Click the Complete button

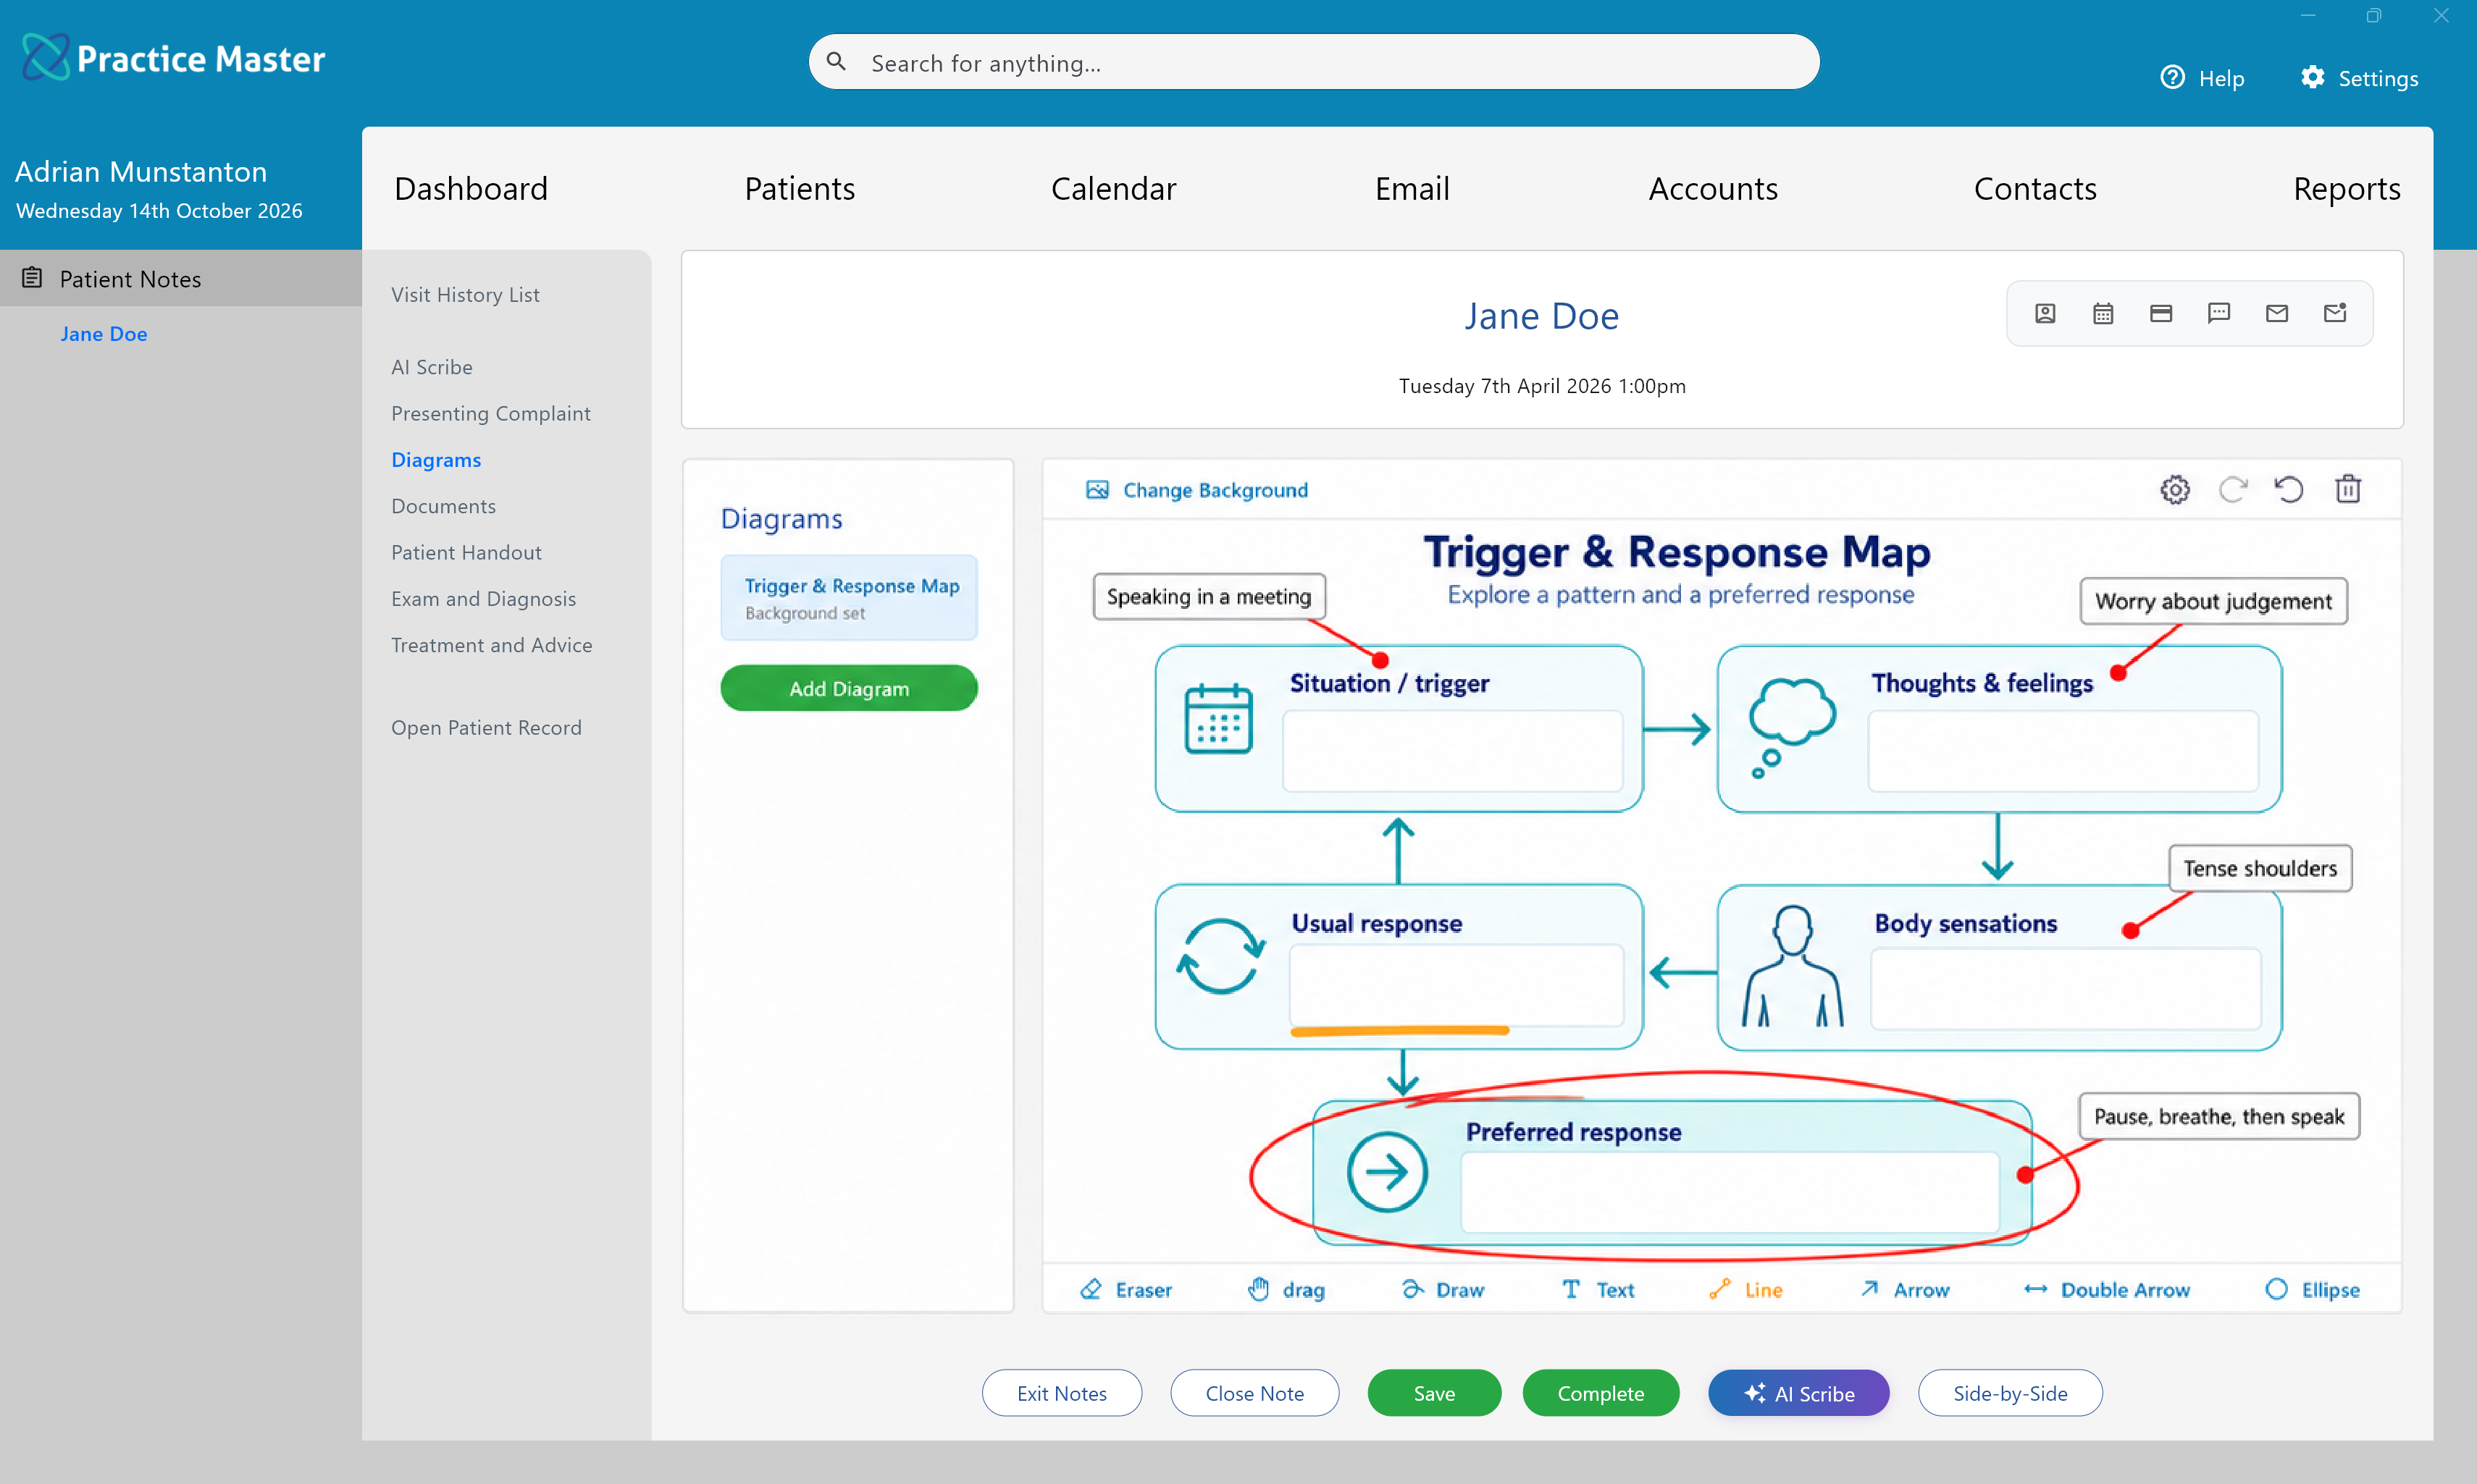click(1600, 1393)
